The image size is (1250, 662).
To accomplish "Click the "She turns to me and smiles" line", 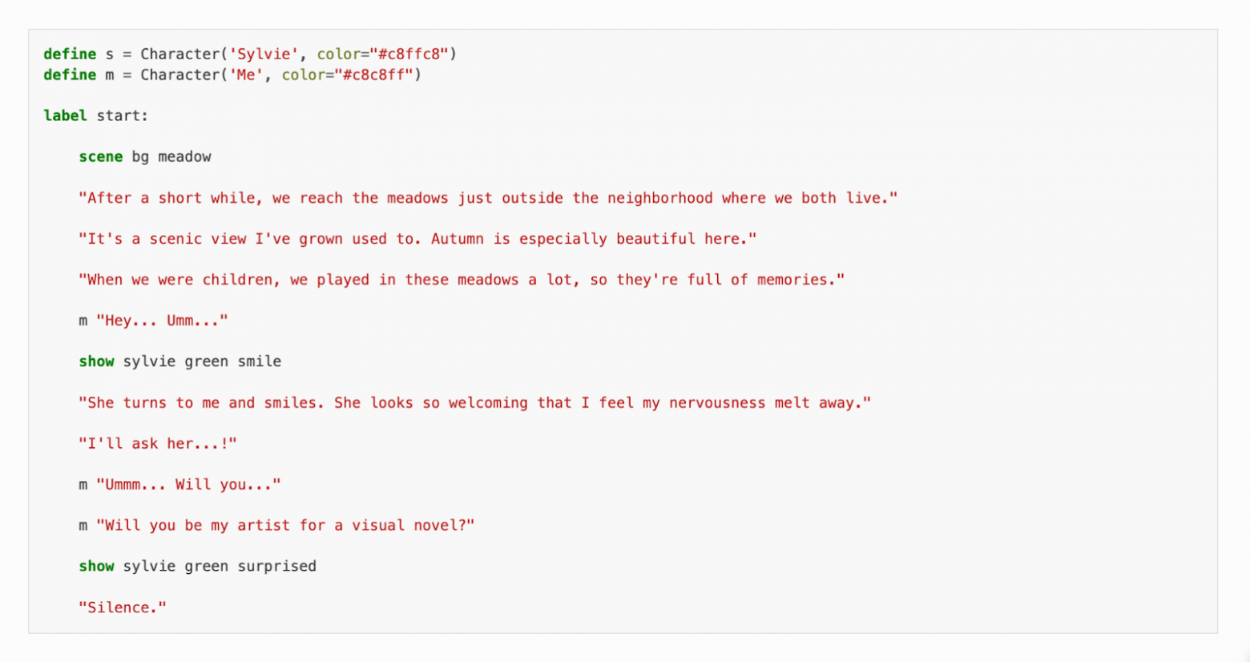I will click(474, 403).
